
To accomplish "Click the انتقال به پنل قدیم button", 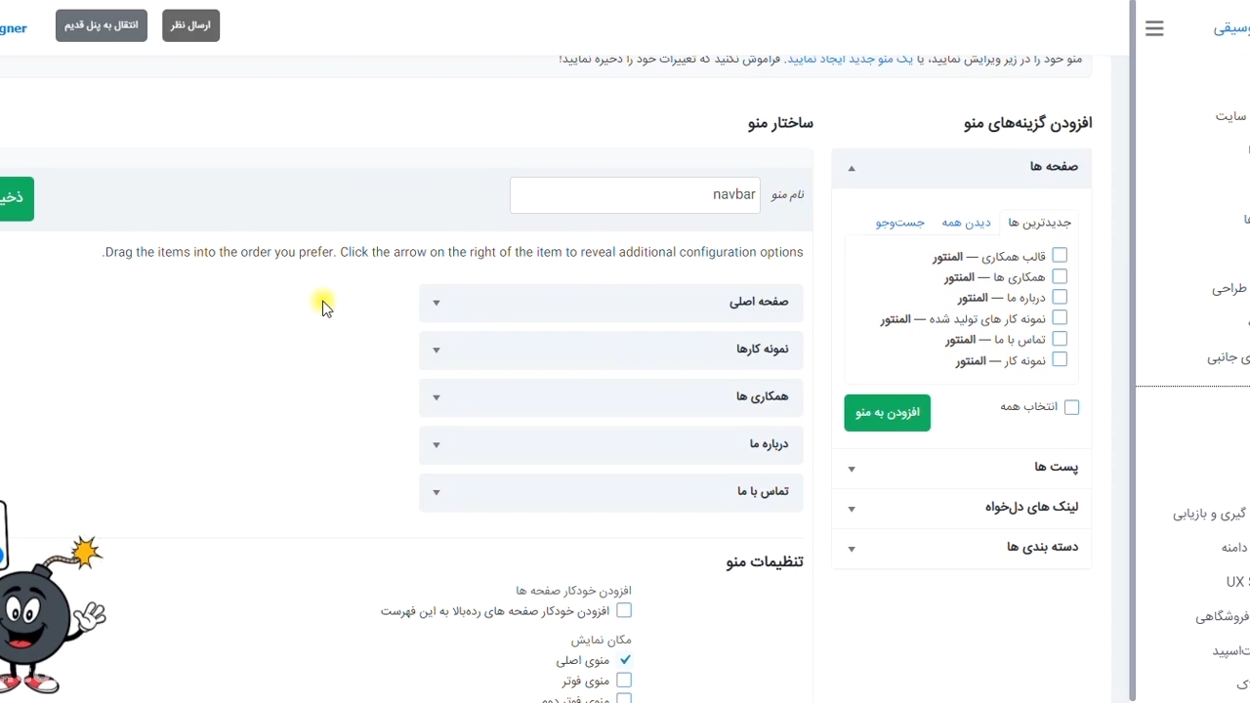I will [x=102, y=25].
